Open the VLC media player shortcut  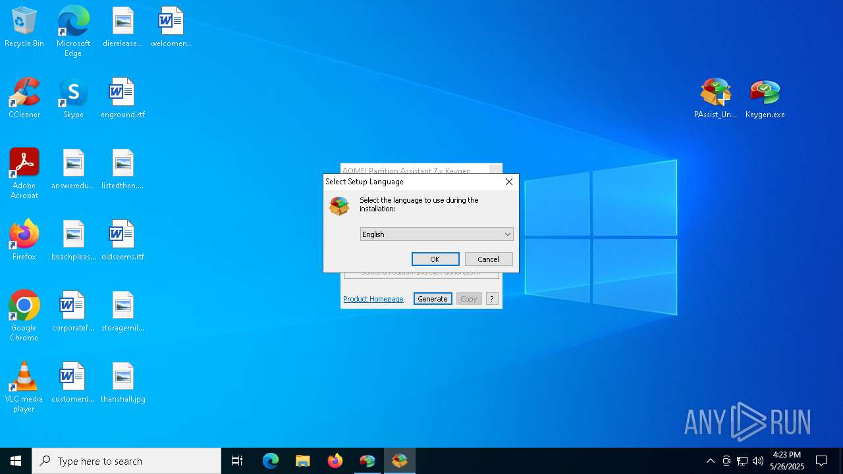(x=24, y=387)
